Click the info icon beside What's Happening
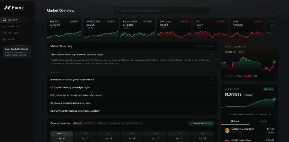The image size is (289, 142). (x=229, y=114)
